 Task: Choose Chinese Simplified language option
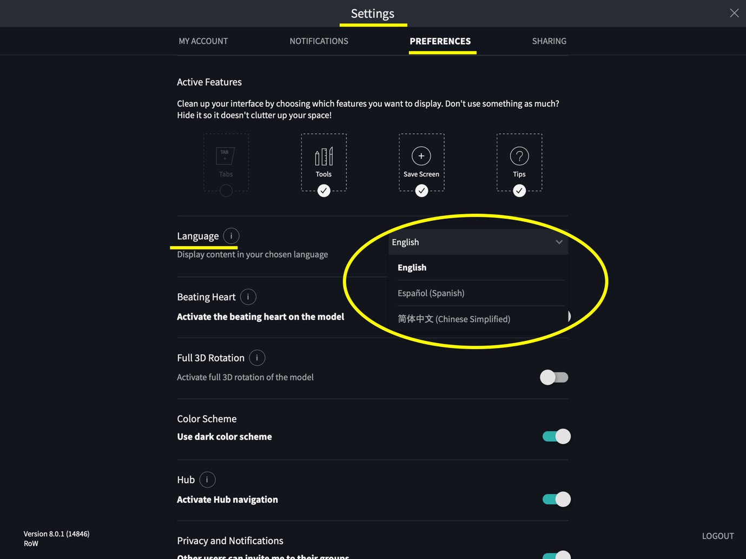point(453,319)
